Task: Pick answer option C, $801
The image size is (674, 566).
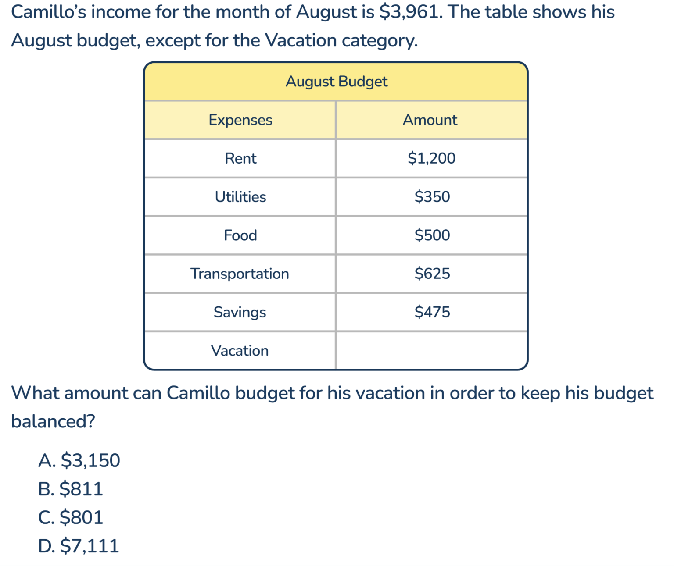Action: (x=71, y=517)
